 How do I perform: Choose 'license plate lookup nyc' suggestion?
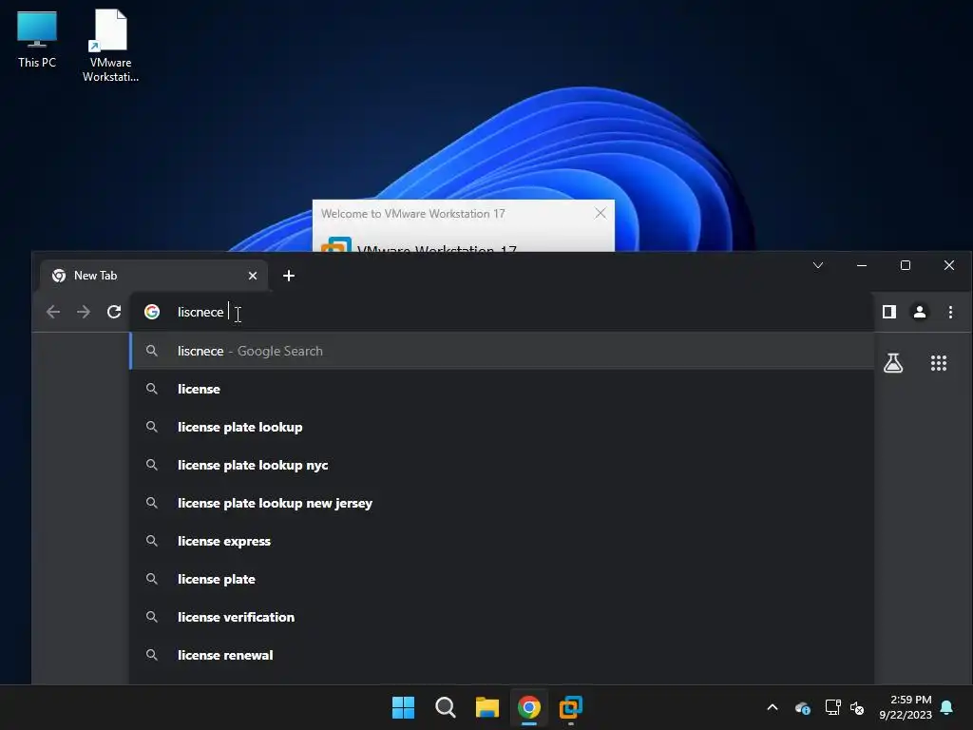coord(502,465)
